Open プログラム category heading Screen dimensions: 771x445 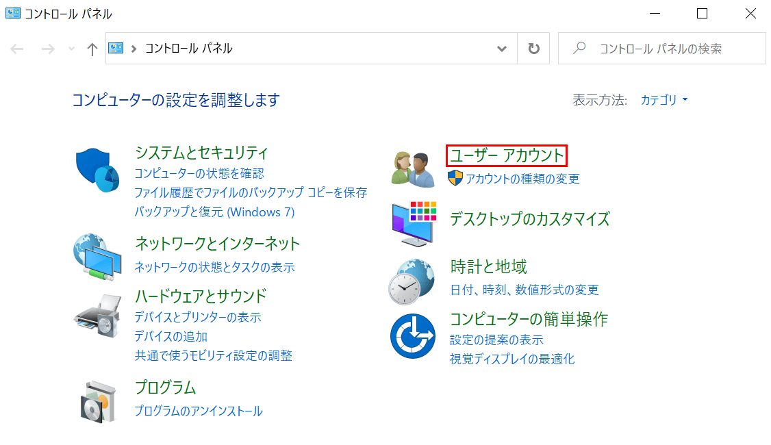165,387
